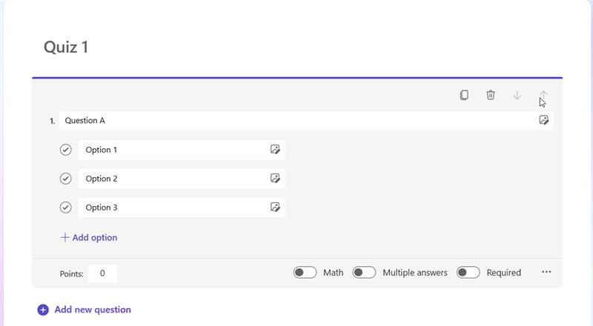This screenshot has height=326, width=593.
Task: Copy question using duplicate icon
Action: (x=464, y=95)
